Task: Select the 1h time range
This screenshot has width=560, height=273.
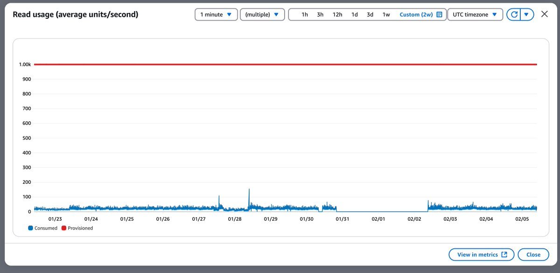Action: click(x=305, y=14)
